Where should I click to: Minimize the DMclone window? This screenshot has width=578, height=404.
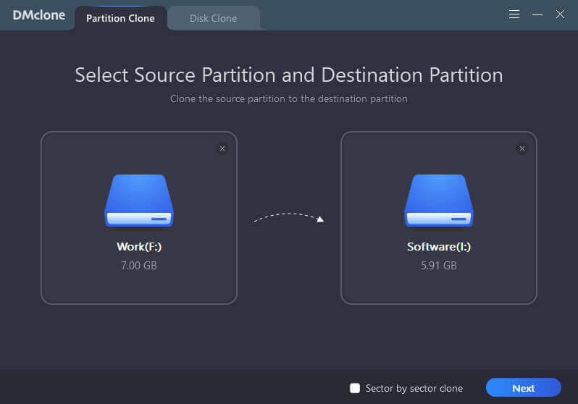tap(537, 14)
